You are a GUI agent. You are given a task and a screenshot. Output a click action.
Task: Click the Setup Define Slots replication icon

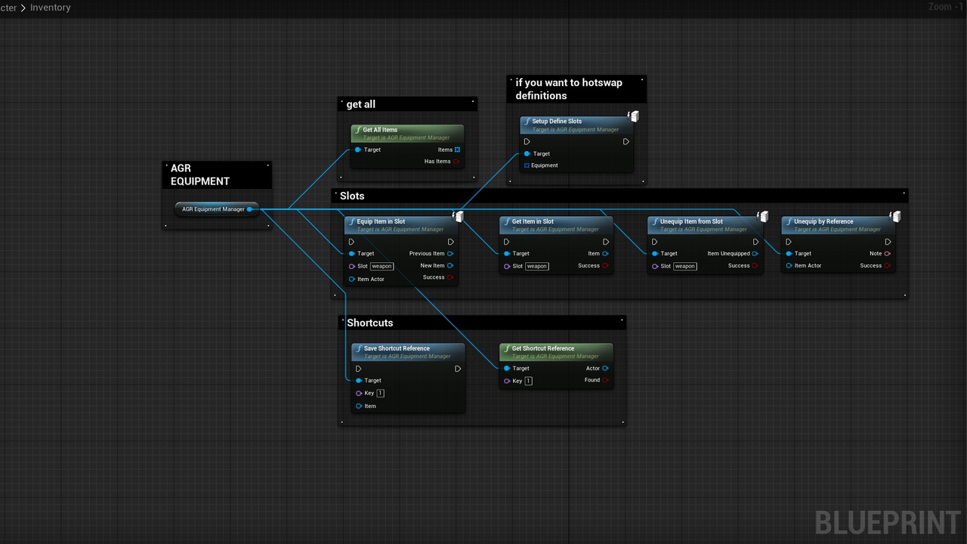633,116
